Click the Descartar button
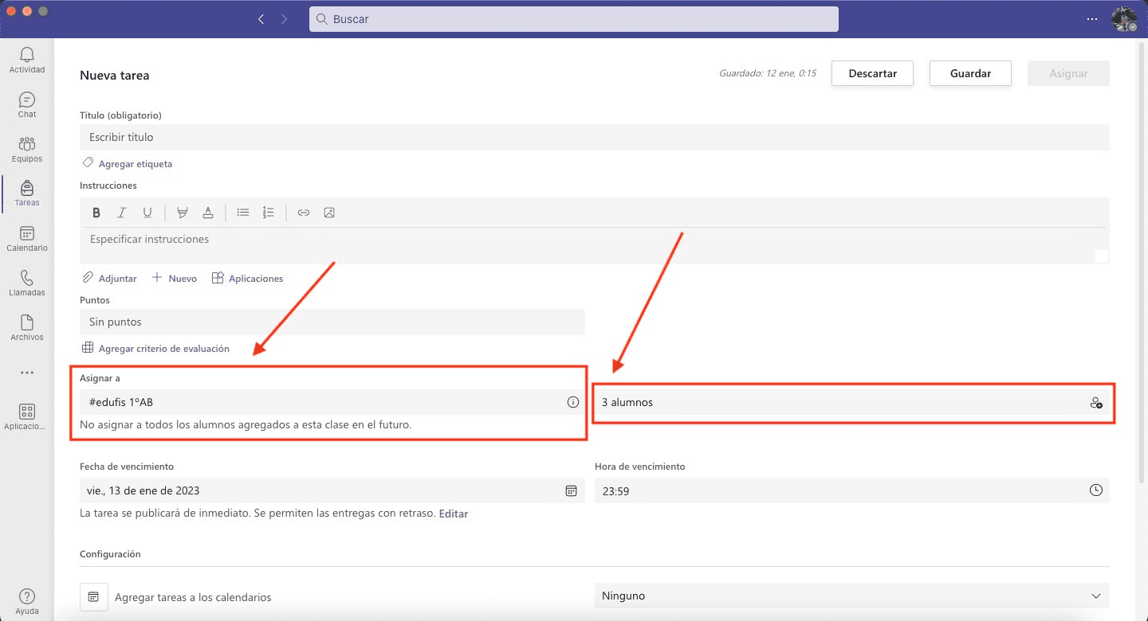This screenshot has height=621, width=1148. point(872,73)
